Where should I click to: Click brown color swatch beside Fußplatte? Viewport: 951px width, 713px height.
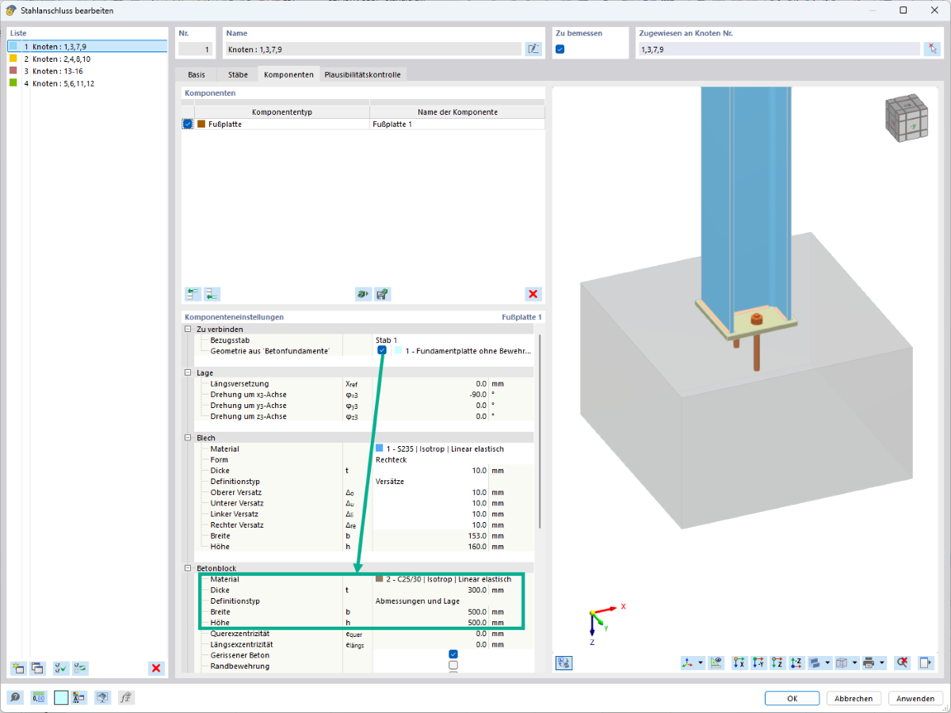201,124
